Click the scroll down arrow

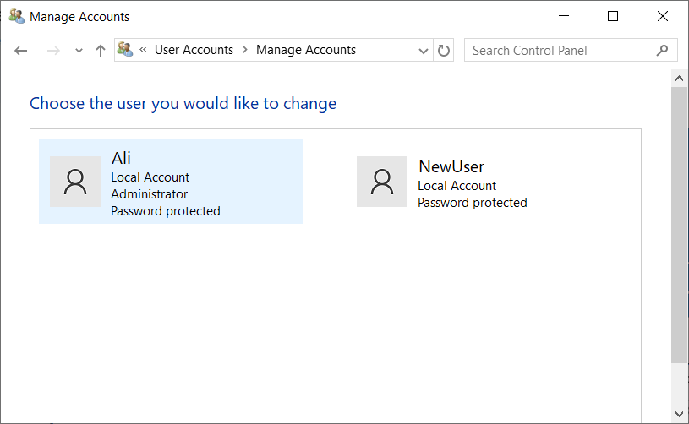(x=680, y=414)
